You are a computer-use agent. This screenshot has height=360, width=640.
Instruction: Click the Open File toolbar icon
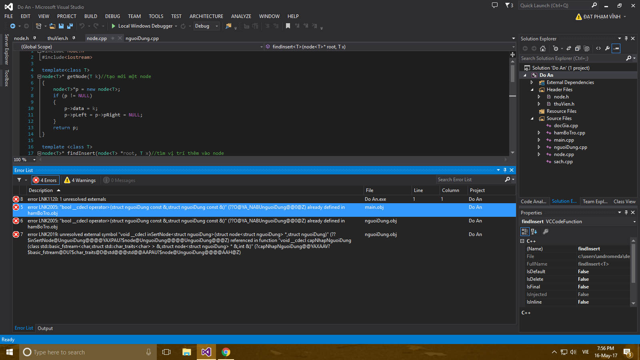click(52, 26)
